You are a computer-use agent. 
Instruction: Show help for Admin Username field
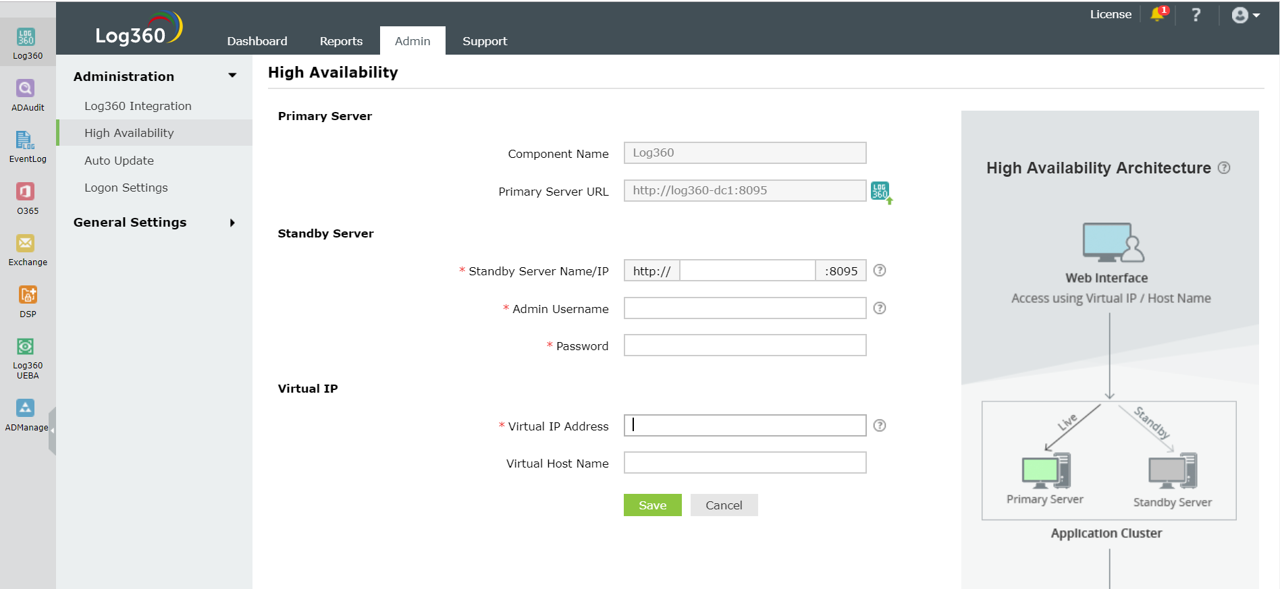(879, 308)
